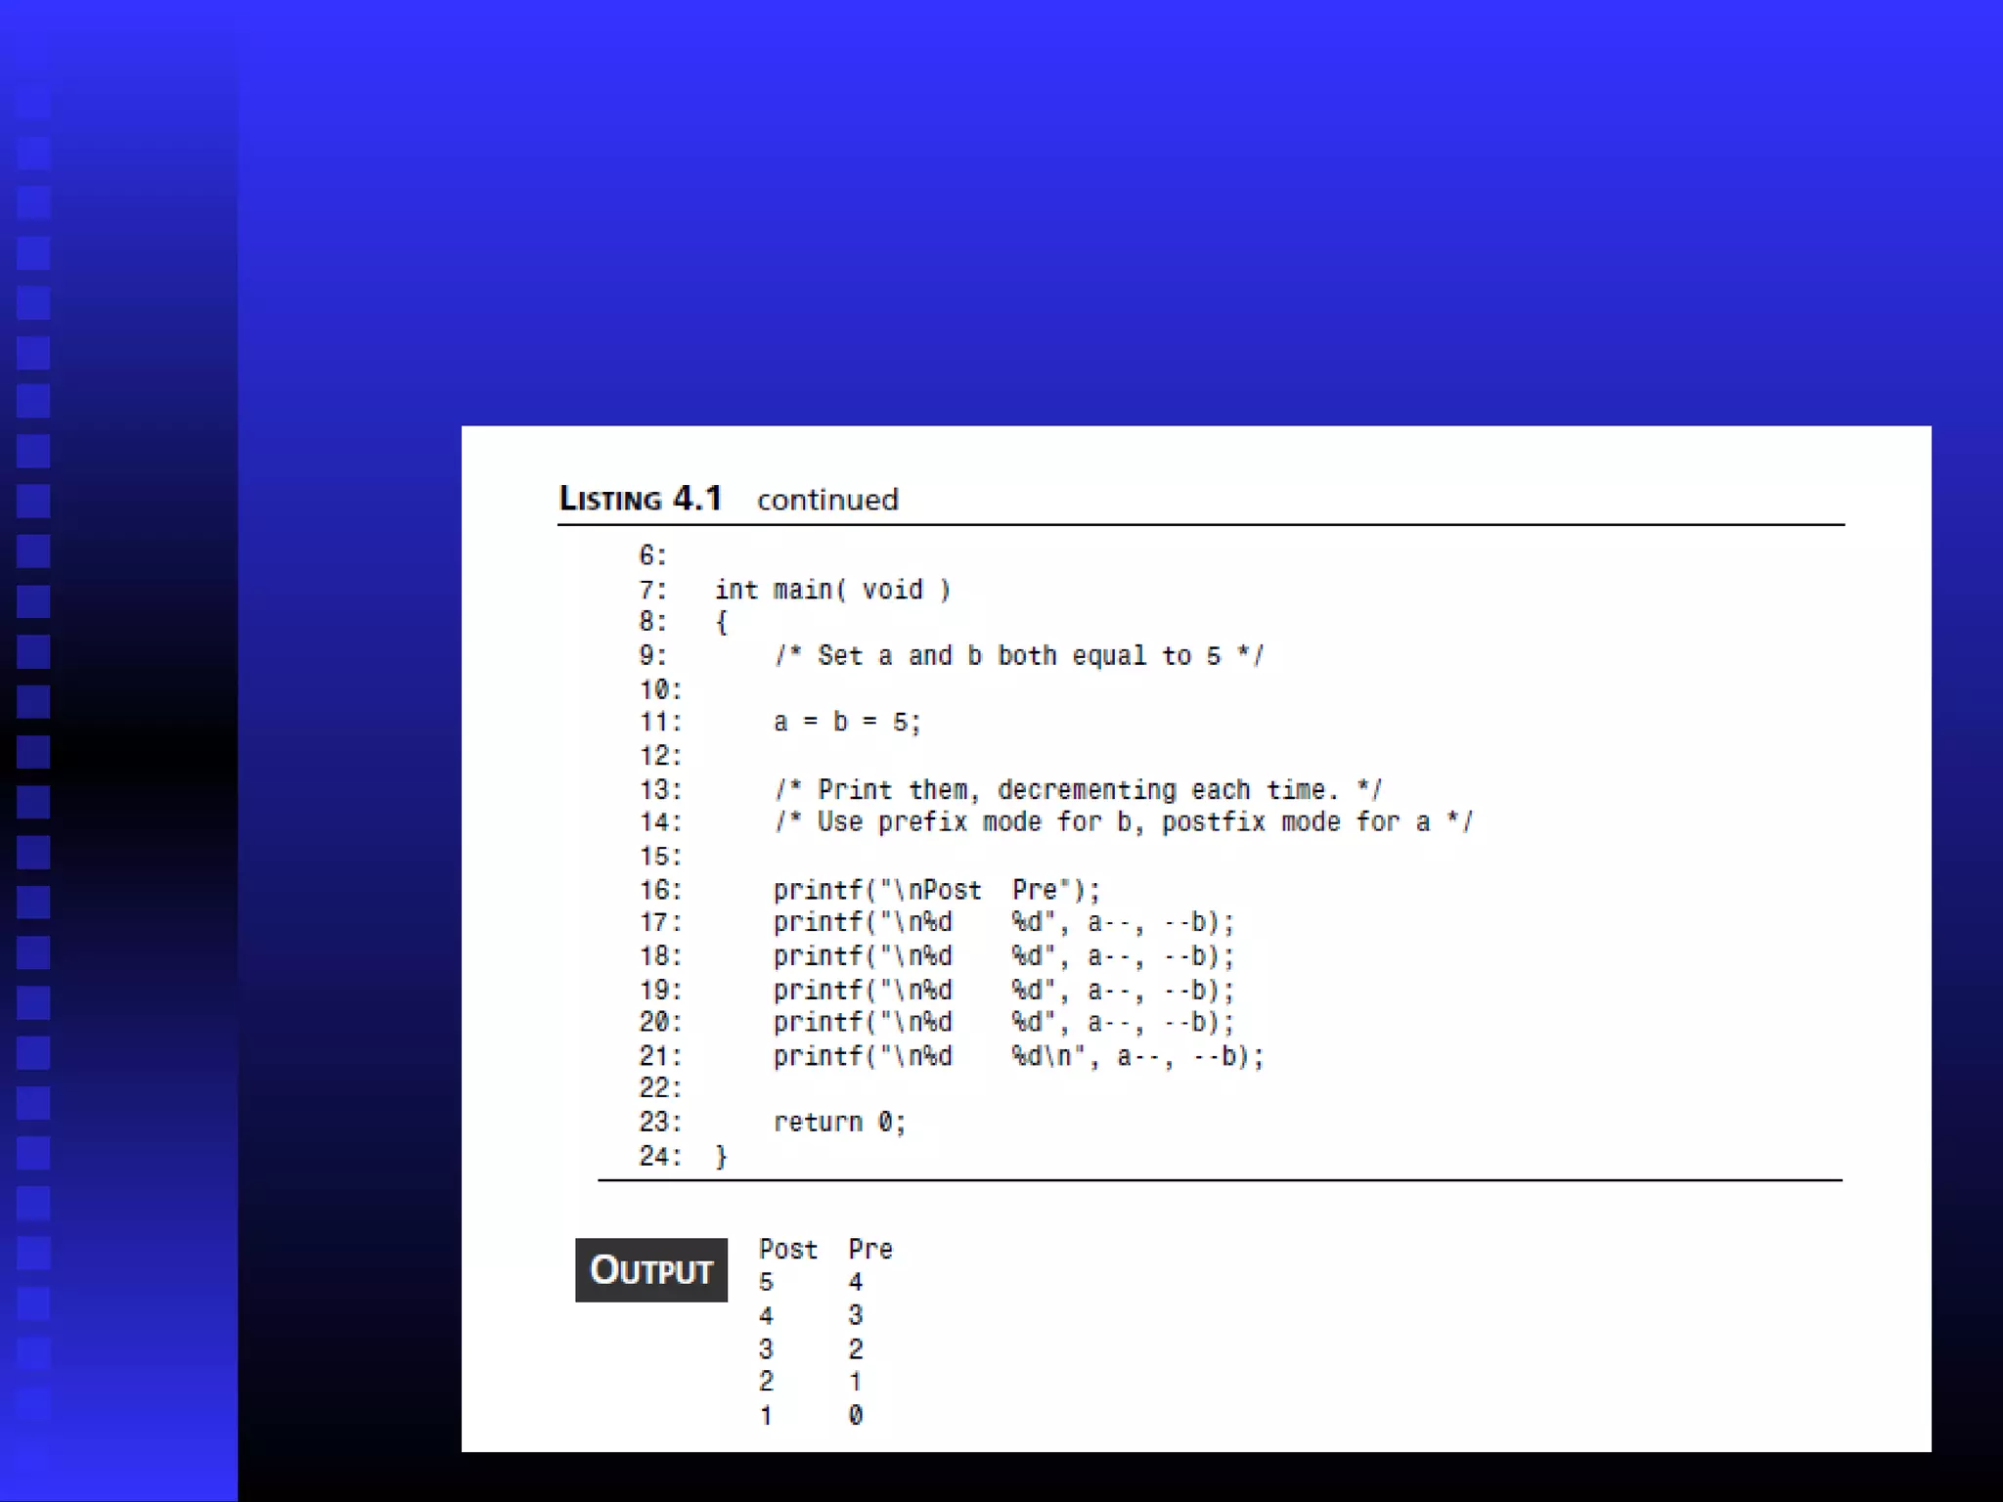Image resolution: width=2003 pixels, height=1502 pixels.
Task: Click line 7 'int main( void )'
Action: 831,590
